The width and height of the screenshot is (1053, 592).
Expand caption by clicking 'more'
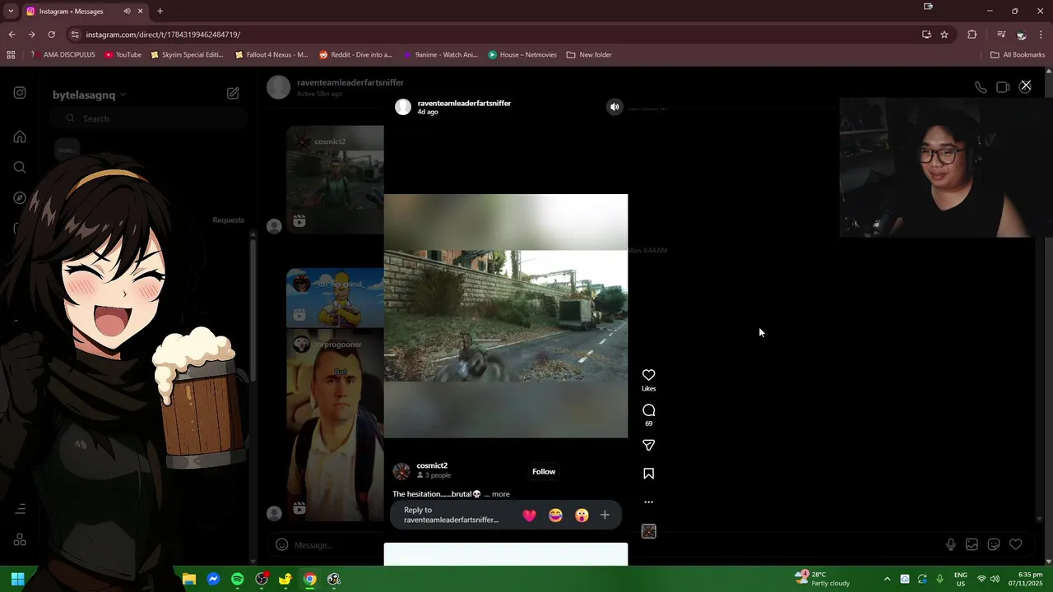point(500,494)
